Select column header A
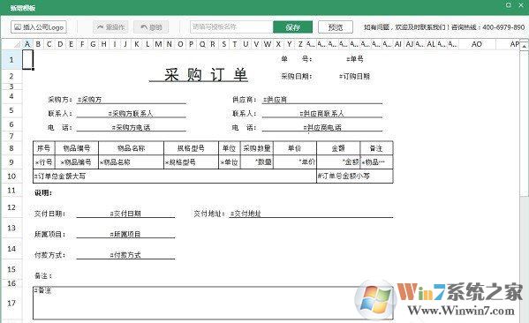Screen dimensions: 529x323 [x=27, y=44]
